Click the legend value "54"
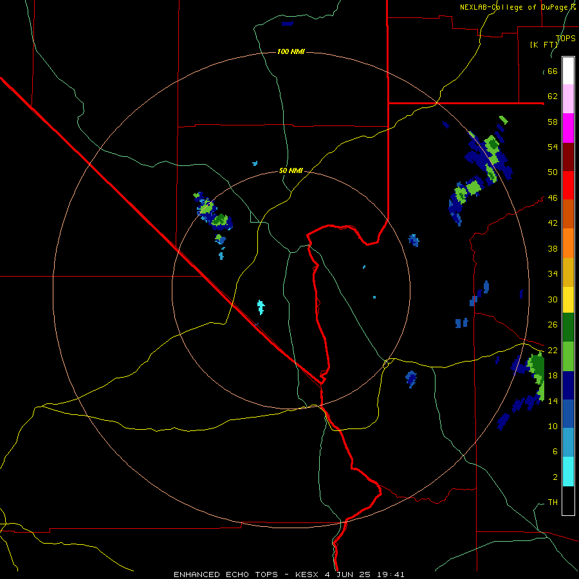 pos(553,147)
